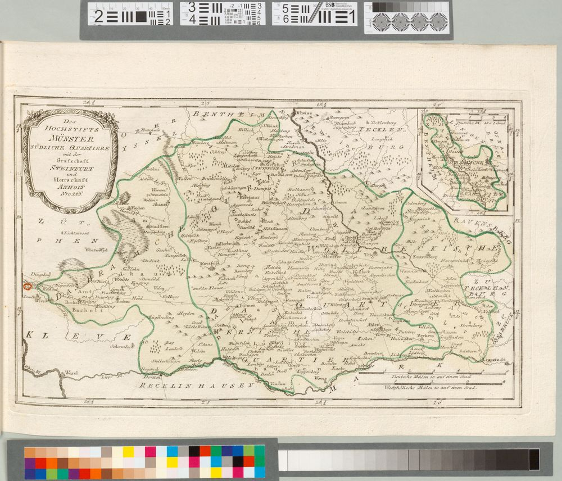Click the 'Nro. 266' line in the title cartouche
This screenshot has width=562, height=481.
70,193
